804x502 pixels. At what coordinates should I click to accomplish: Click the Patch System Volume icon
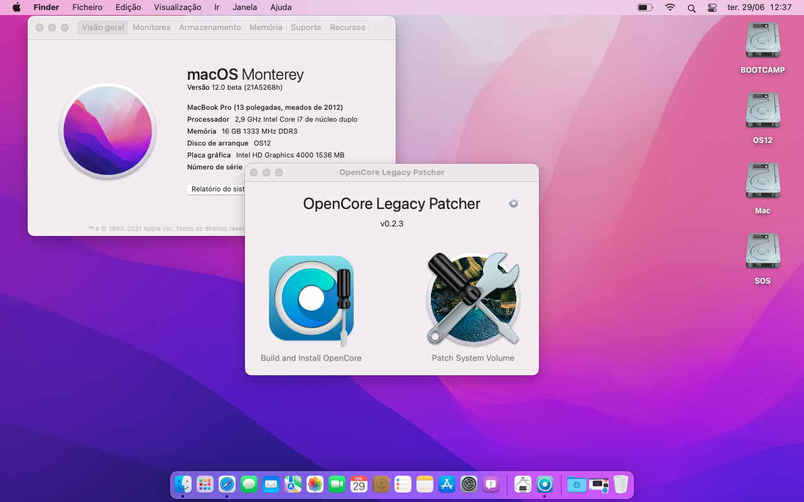pyautogui.click(x=474, y=299)
